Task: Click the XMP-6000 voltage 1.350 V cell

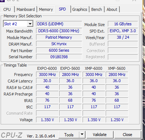Action: click(x=94, y=120)
